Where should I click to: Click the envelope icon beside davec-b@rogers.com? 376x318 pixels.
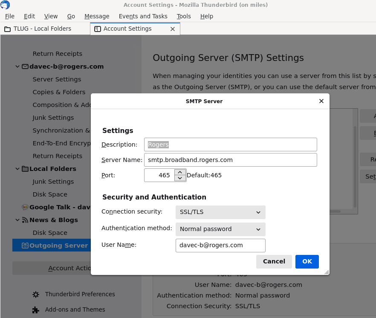25,66
